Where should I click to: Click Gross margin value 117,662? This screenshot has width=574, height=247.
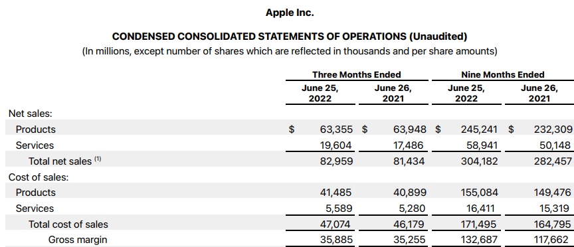(552, 240)
